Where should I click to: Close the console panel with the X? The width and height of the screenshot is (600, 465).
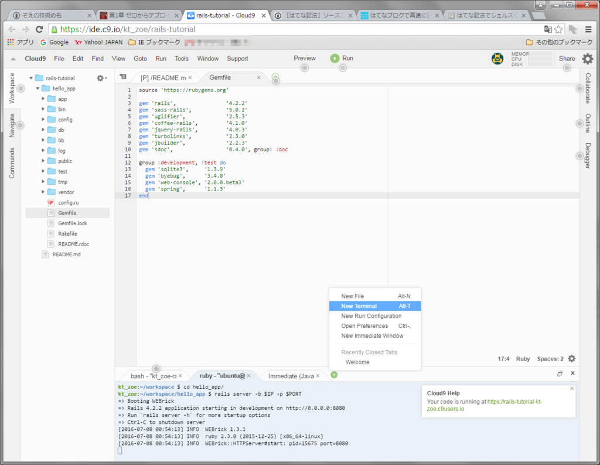572,373
